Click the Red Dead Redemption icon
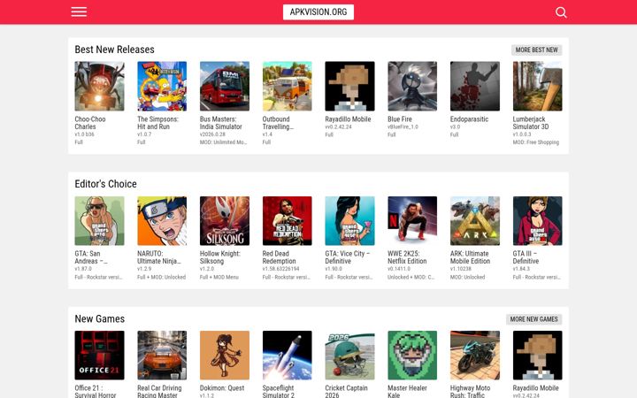The width and height of the screenshot is (637, 398). [288, 221]
